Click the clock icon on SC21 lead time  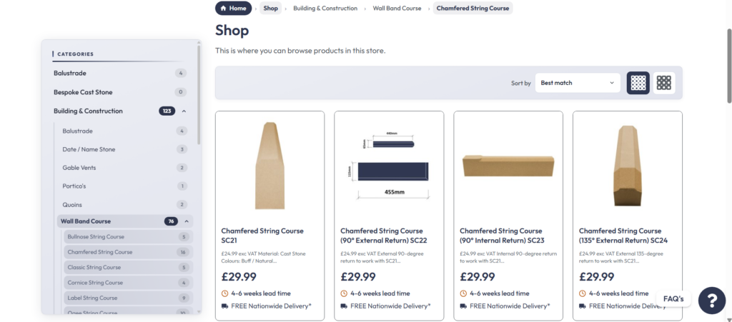224,293
